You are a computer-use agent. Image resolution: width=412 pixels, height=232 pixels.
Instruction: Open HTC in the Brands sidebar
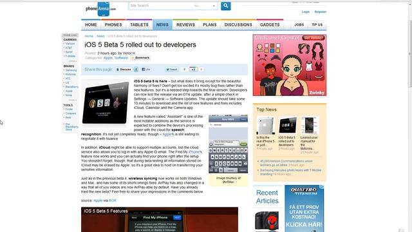68,79
